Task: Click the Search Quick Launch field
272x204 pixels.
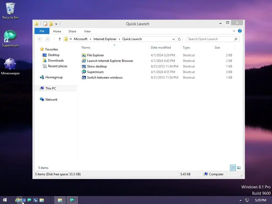Action: tap(212, 39)
